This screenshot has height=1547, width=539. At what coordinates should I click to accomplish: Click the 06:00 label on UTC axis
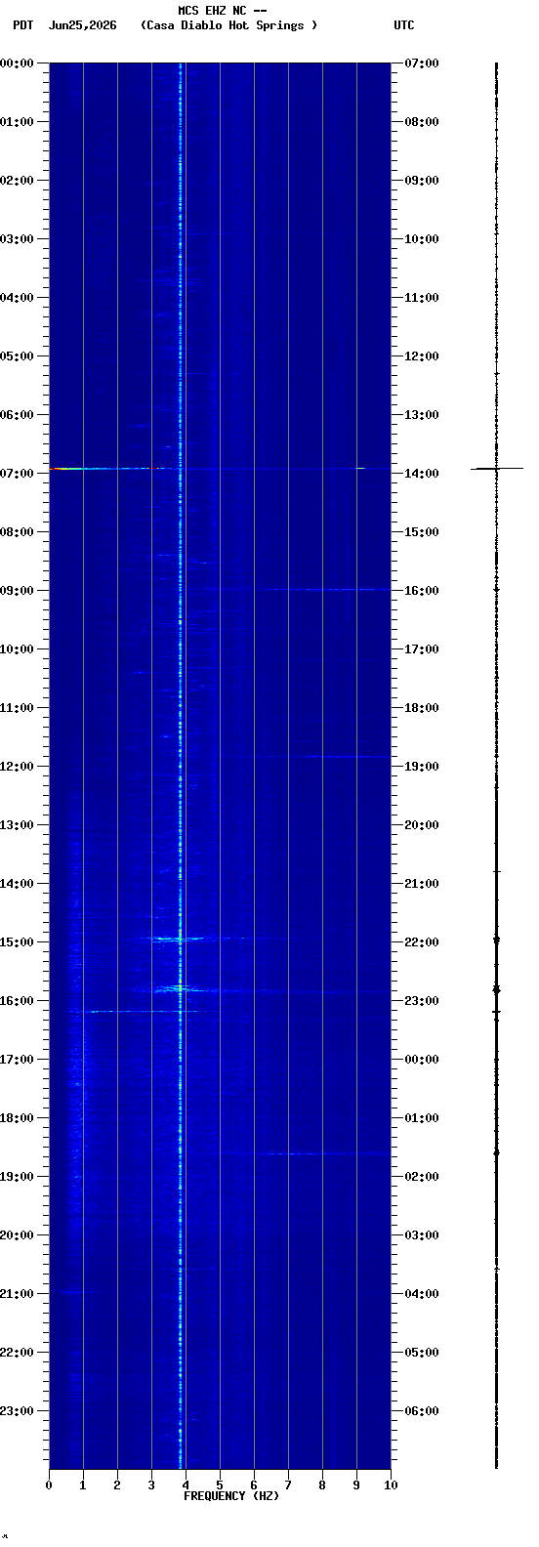click(422, 1411)
